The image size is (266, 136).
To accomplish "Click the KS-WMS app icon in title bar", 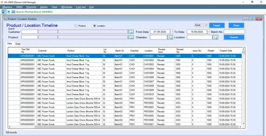I will point(2,2).
